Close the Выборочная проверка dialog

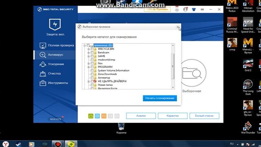point(178,27)
